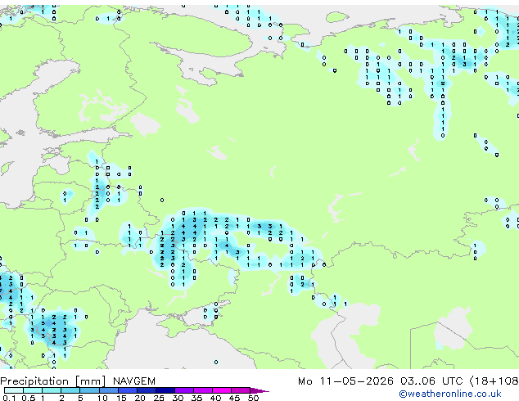
Task: Click the above-50 arrow tip of legend
Action: tap(259, 390)
